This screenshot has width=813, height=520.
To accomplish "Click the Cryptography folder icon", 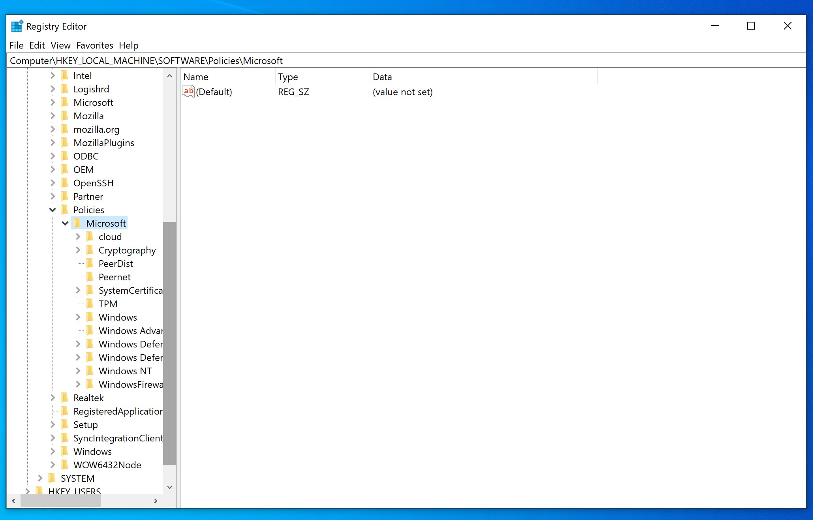I will pyautogui.click(x=90, y=250).
